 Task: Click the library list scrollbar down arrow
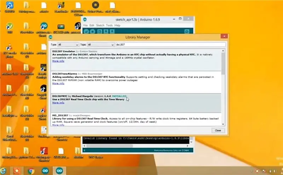[x=223, y=124]
